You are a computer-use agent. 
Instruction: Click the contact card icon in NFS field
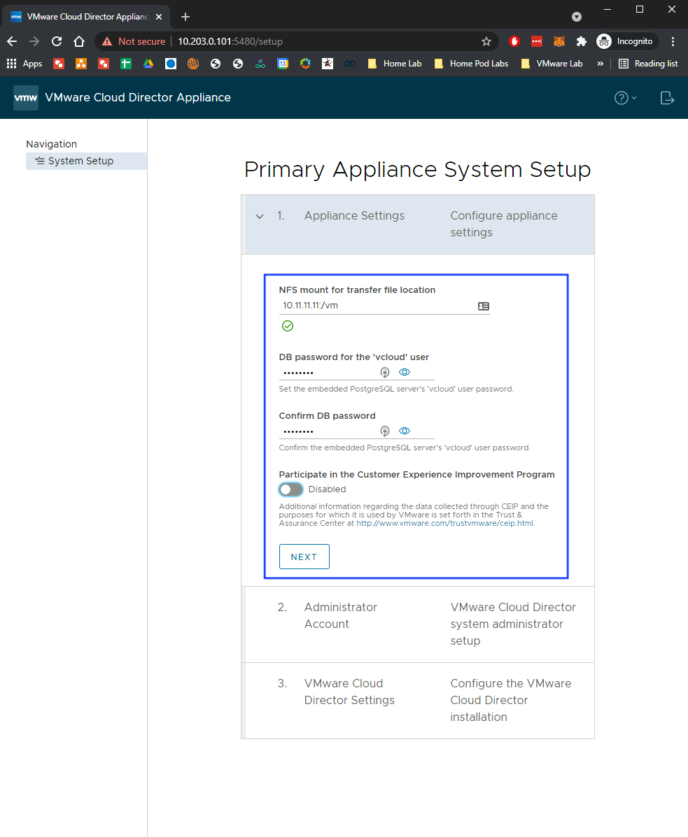484,306
